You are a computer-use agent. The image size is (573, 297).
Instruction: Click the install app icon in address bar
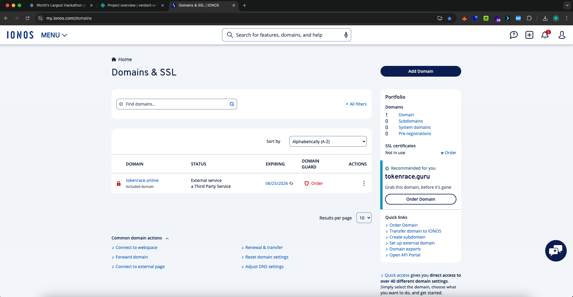tap(440, 18)
